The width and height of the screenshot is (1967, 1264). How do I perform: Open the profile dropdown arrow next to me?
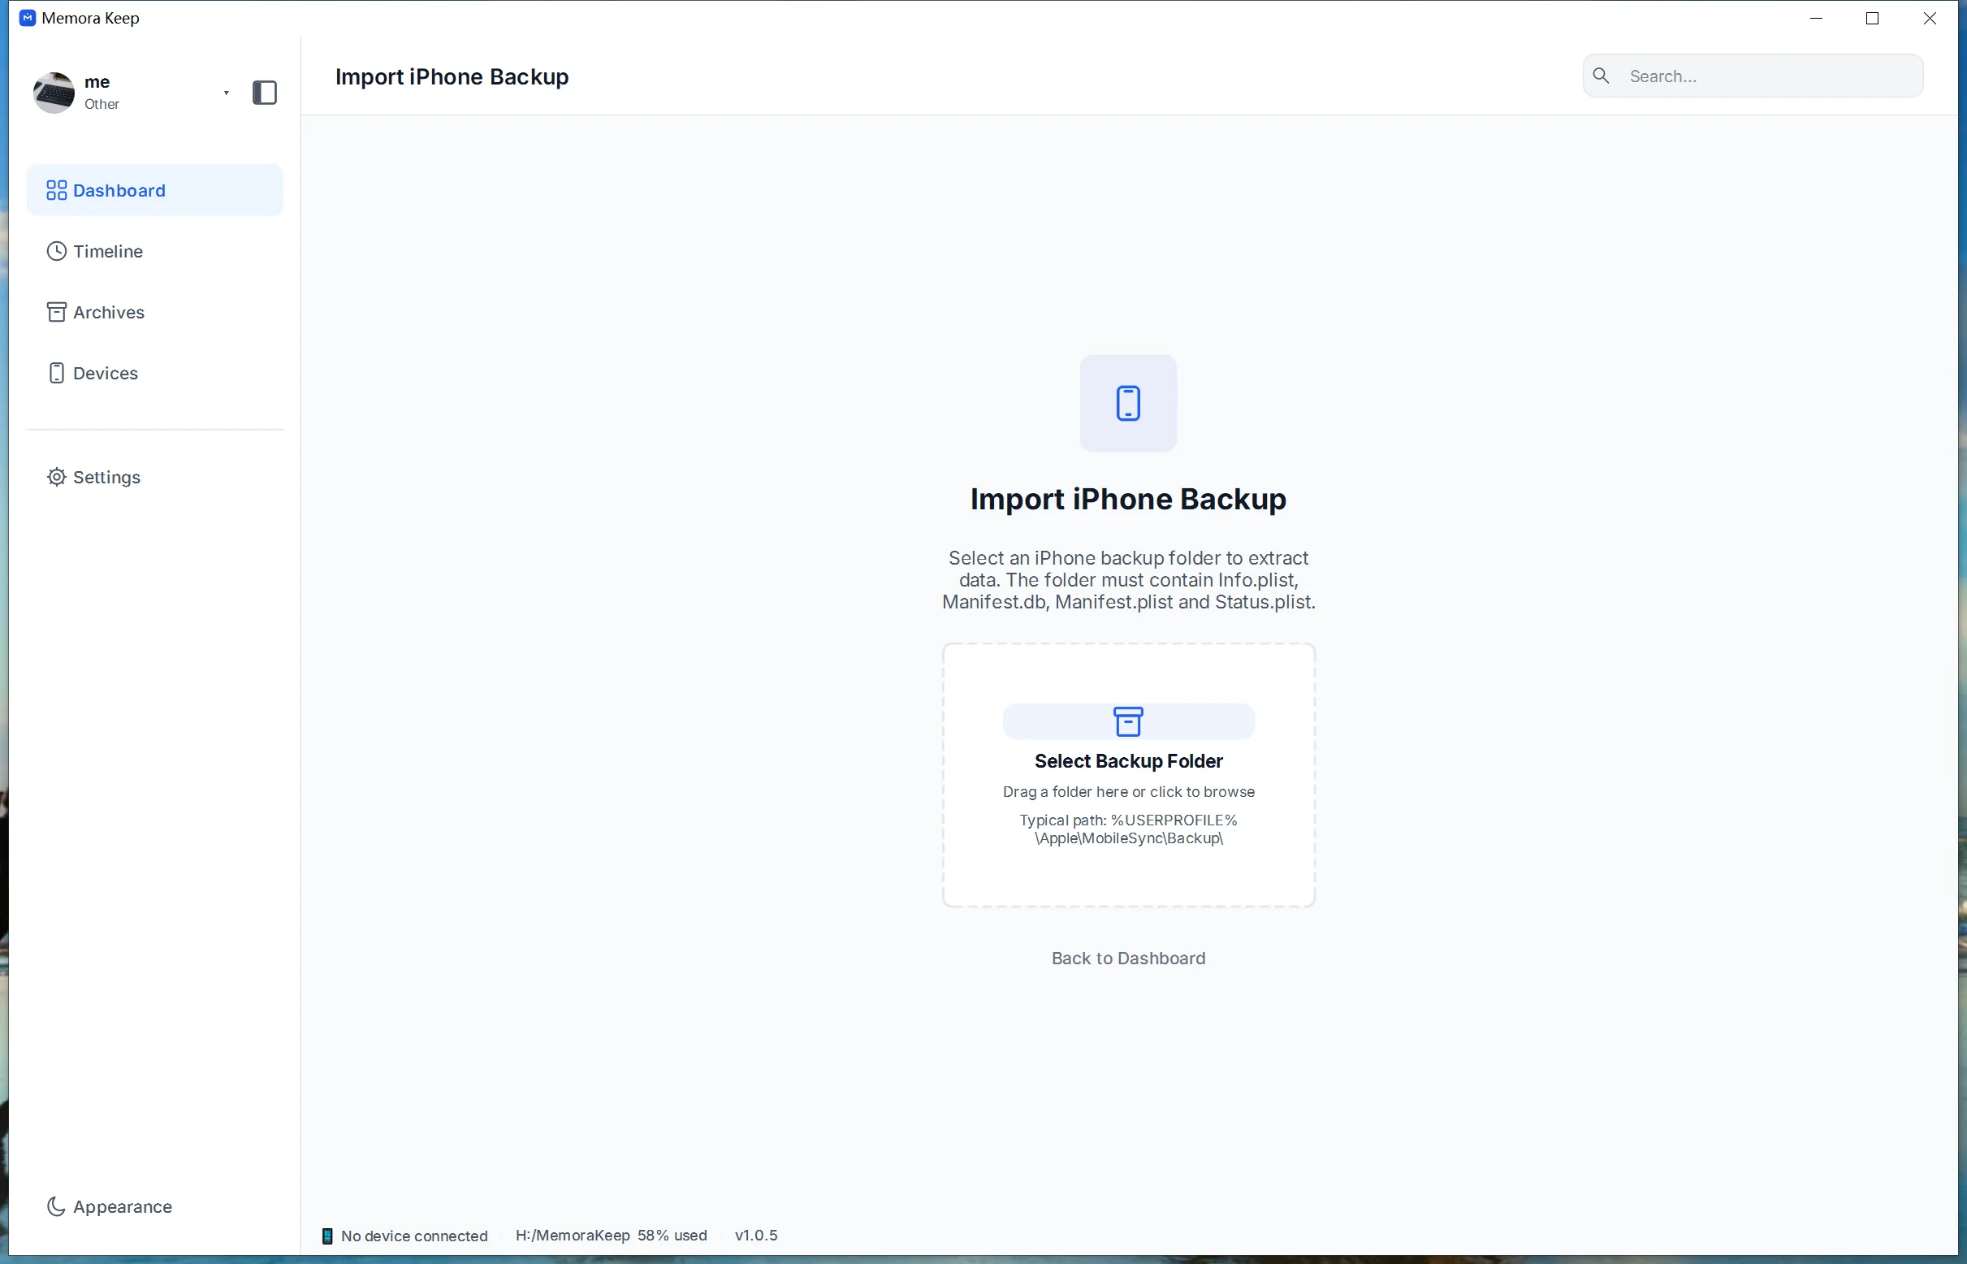226,93
